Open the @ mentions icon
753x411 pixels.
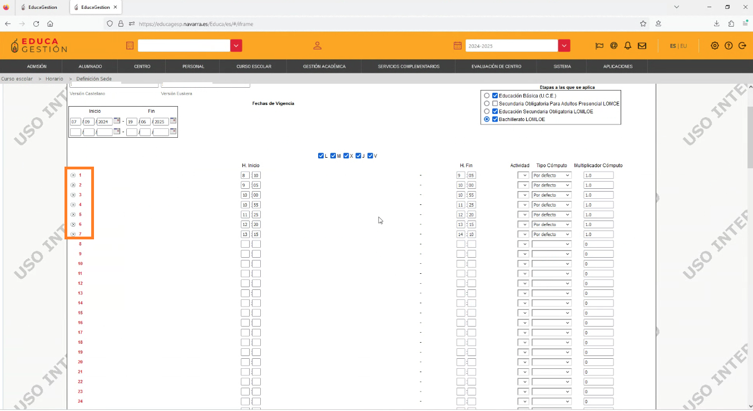click(x=614, y=46)
